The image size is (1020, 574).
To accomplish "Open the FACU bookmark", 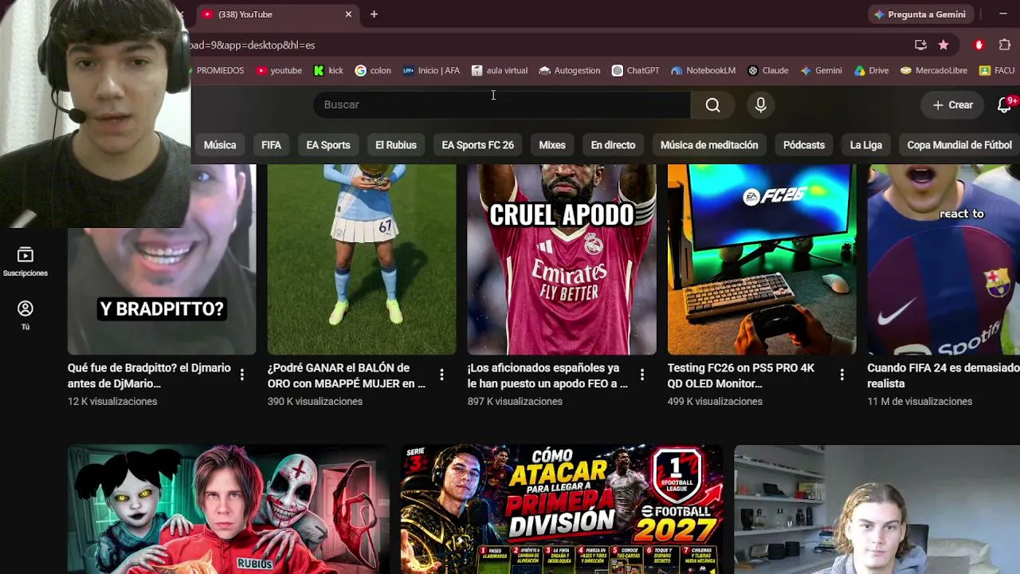I will pos(997,70).
